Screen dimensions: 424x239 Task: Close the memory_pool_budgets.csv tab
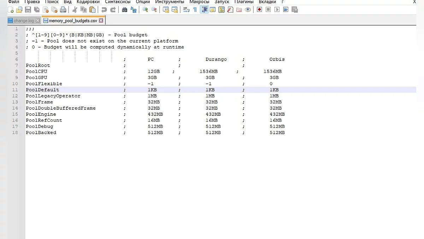coord(101,21)
